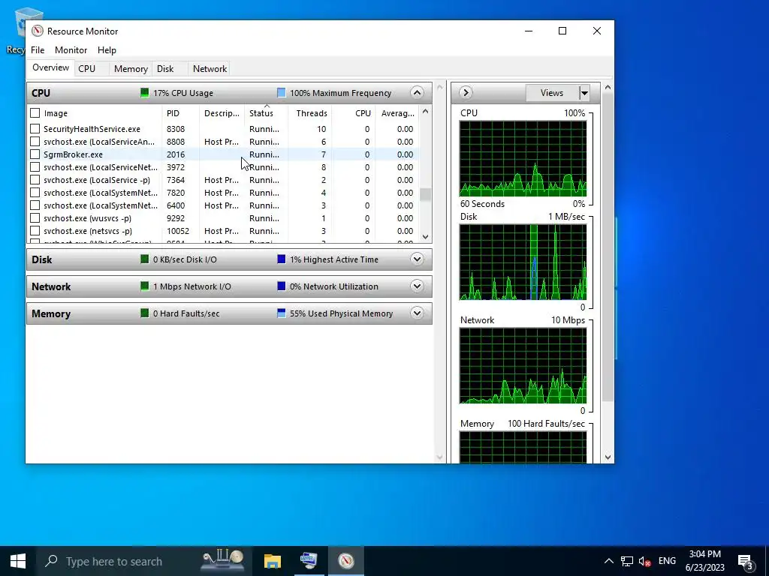Viewport: 769px width, 576px height.
Task: Sort by the Threads column header
Action: [310, 113]
